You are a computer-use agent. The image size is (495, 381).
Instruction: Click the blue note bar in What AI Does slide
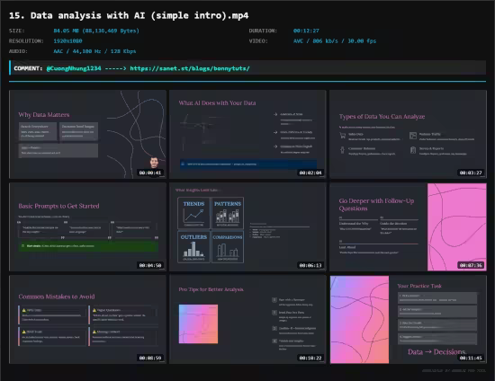tap(248, 164)
